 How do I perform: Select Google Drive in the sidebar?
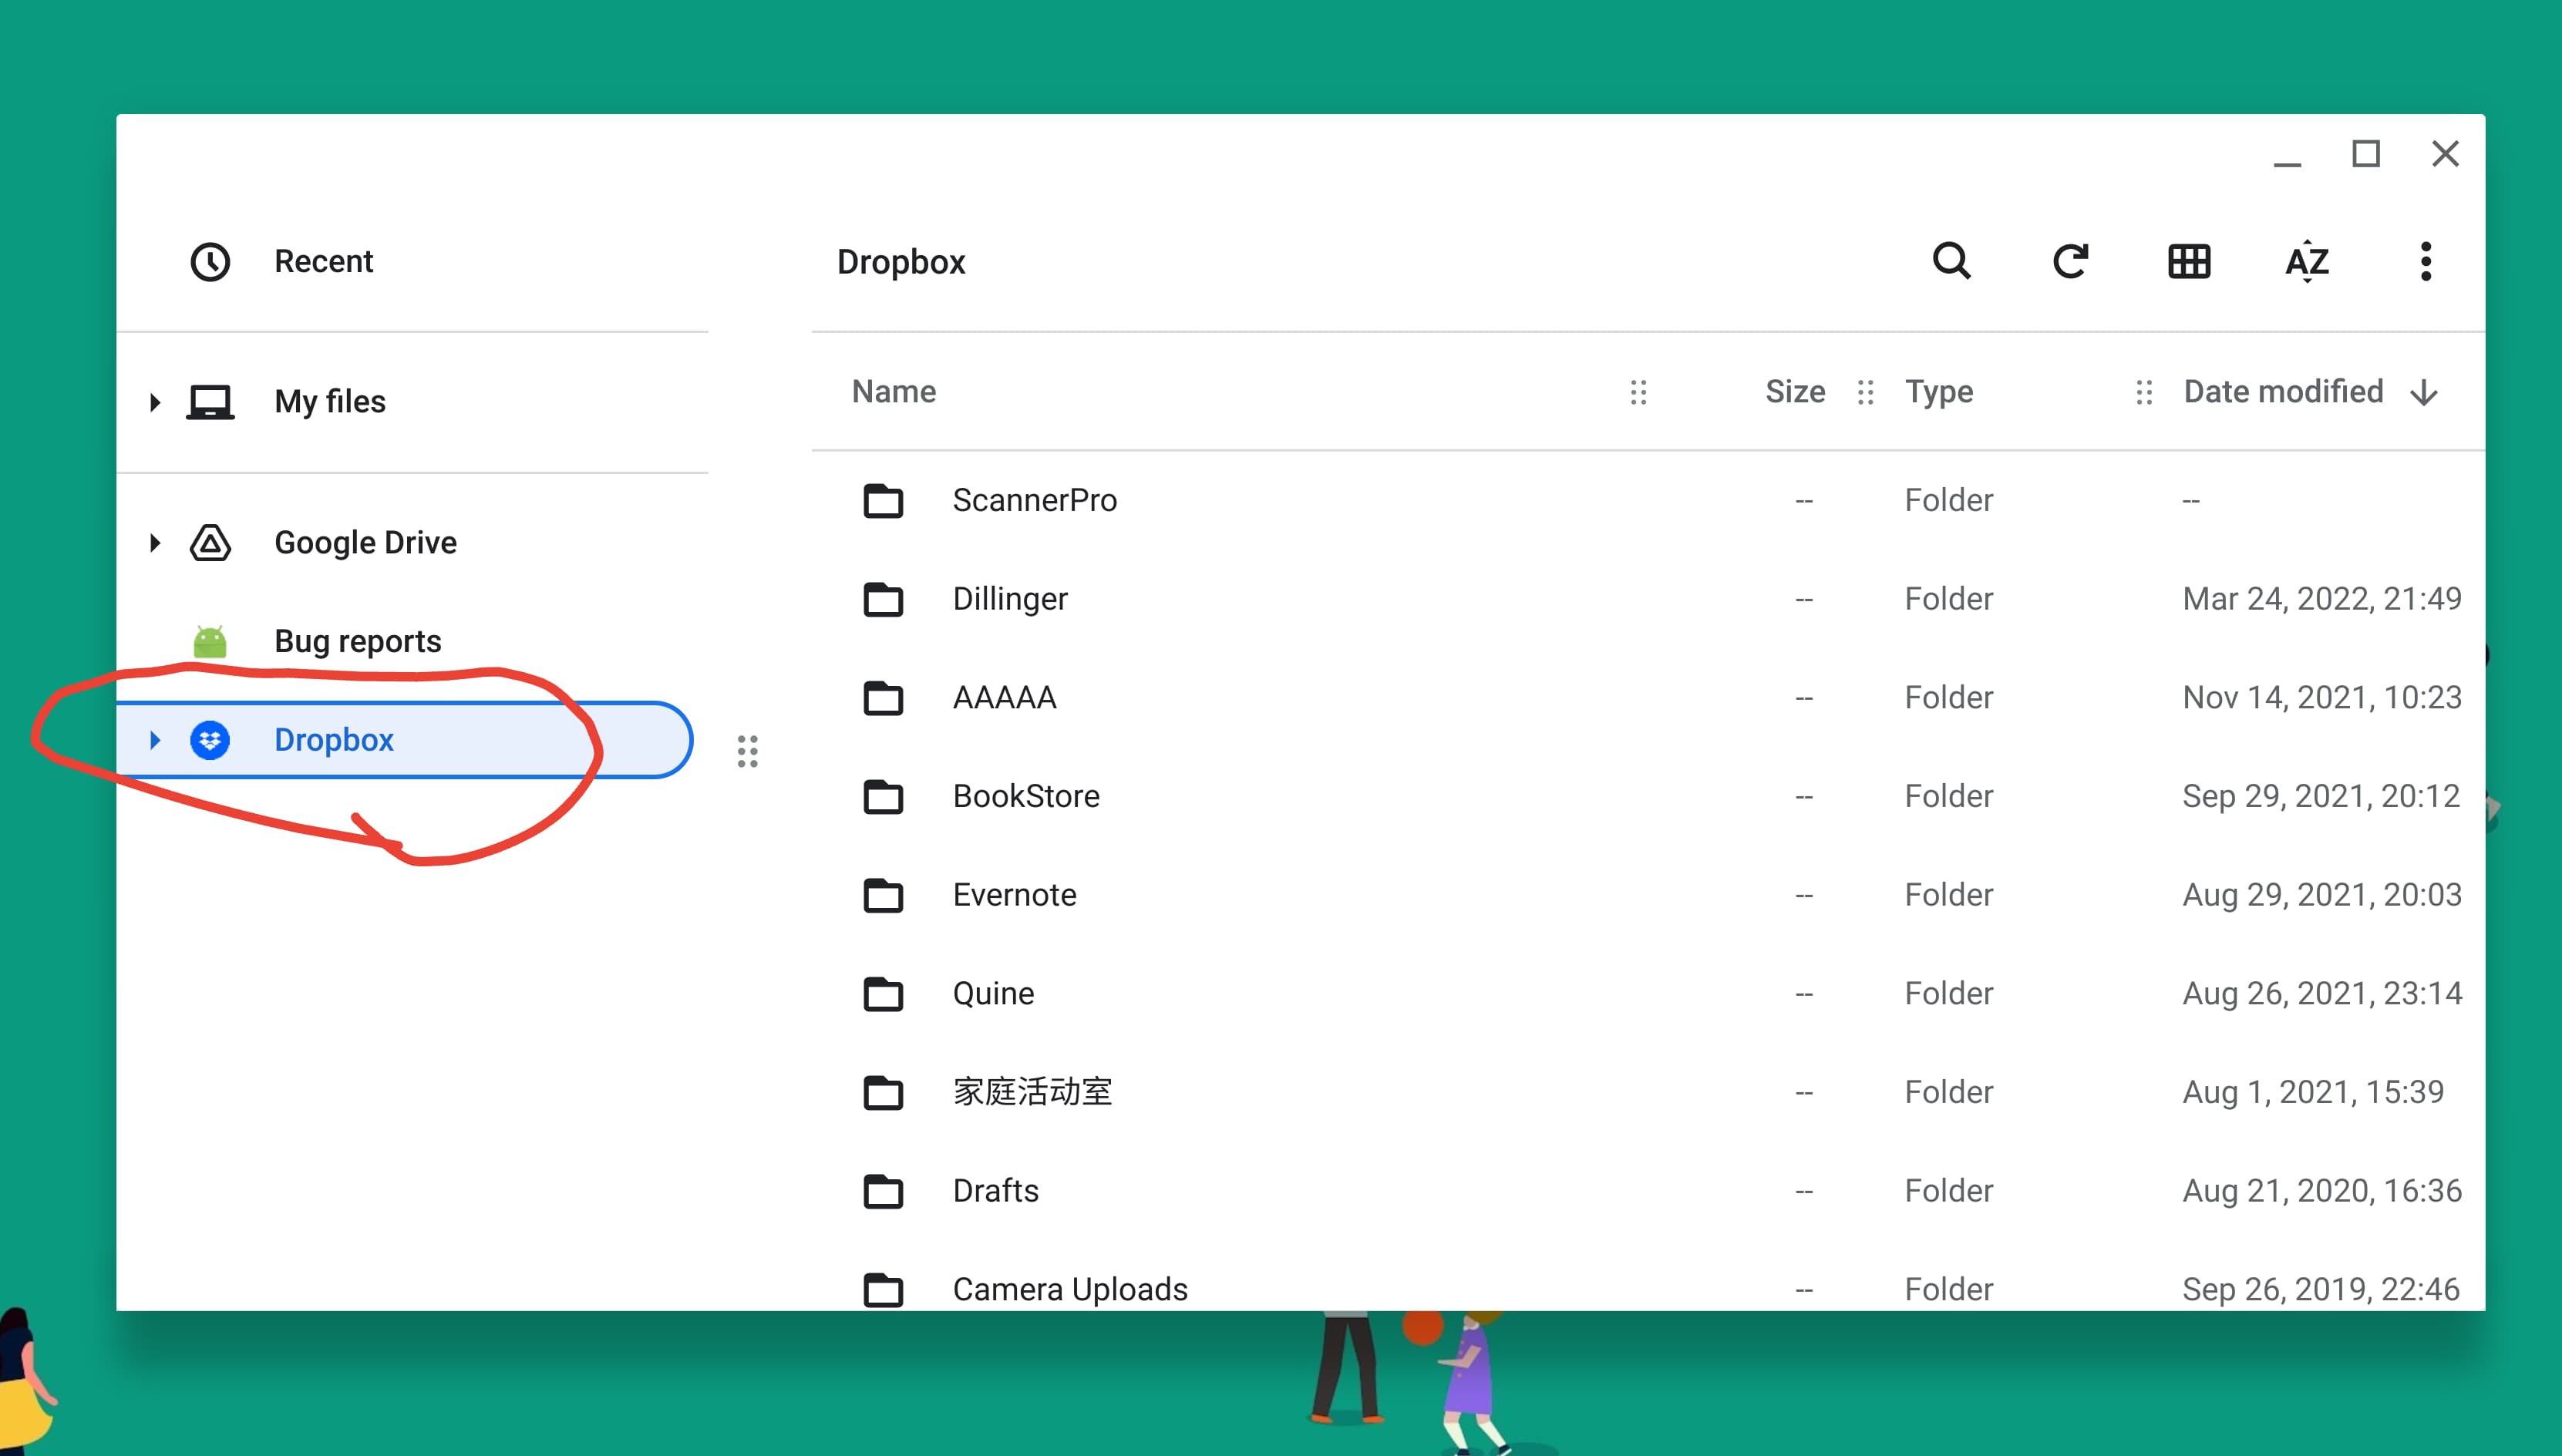click(x=365, y=543)
